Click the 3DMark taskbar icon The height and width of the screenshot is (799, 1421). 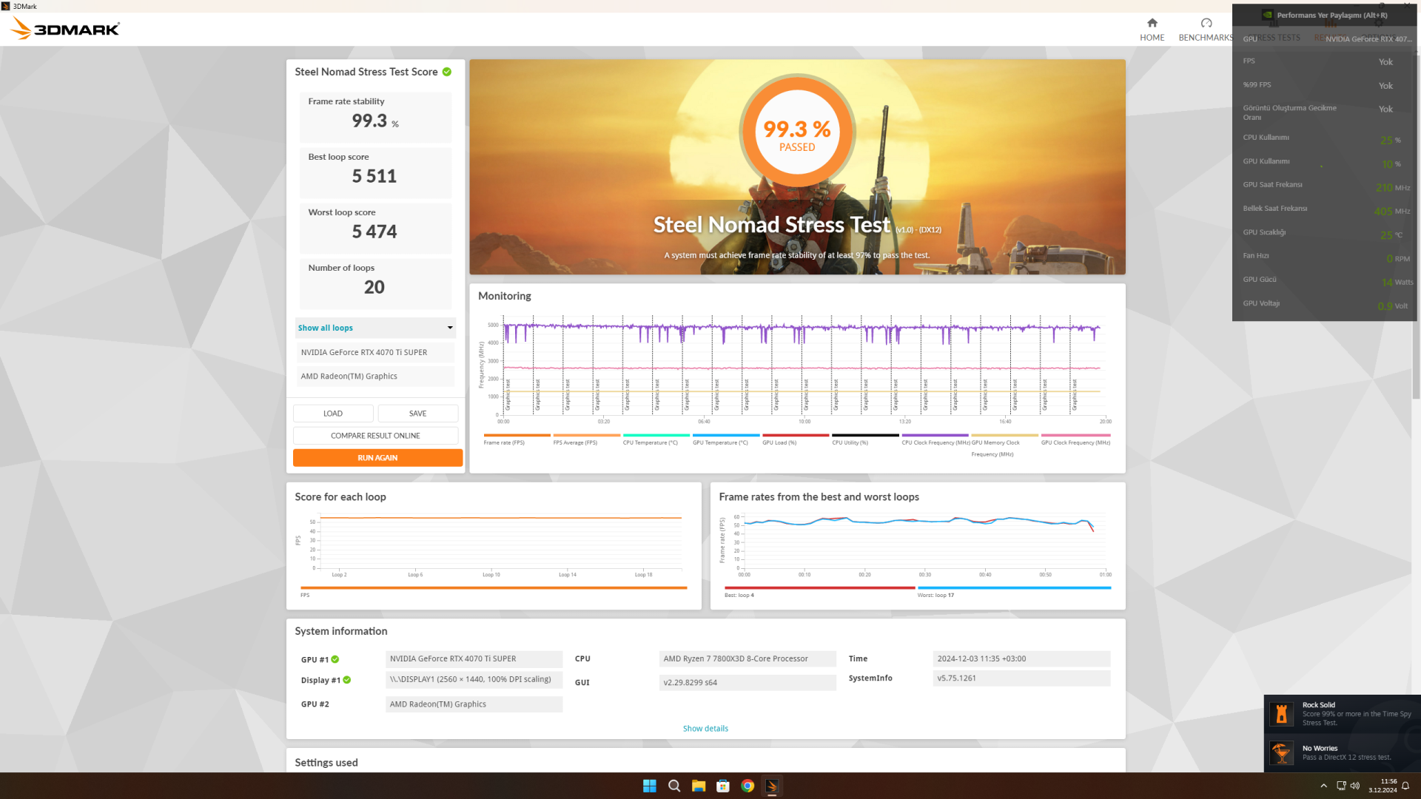(x=772, y=786)
